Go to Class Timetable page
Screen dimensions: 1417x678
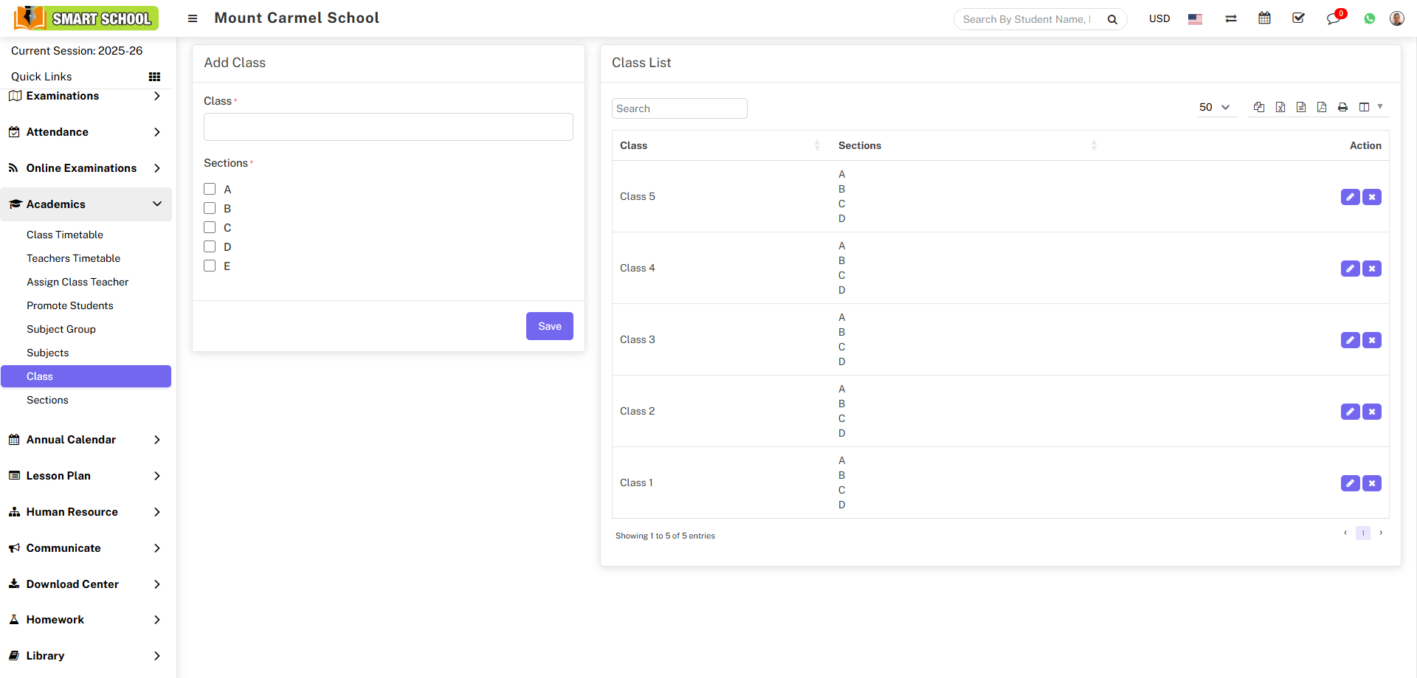tap(65, 235)
